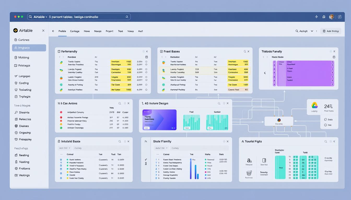Click the central connector node in the flow diagram

tap(279, 121)
